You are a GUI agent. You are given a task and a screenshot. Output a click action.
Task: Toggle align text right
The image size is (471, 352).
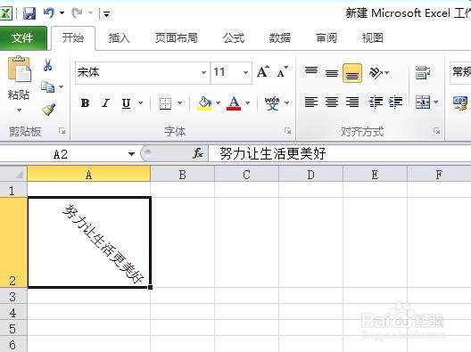(x=352, y=102)
